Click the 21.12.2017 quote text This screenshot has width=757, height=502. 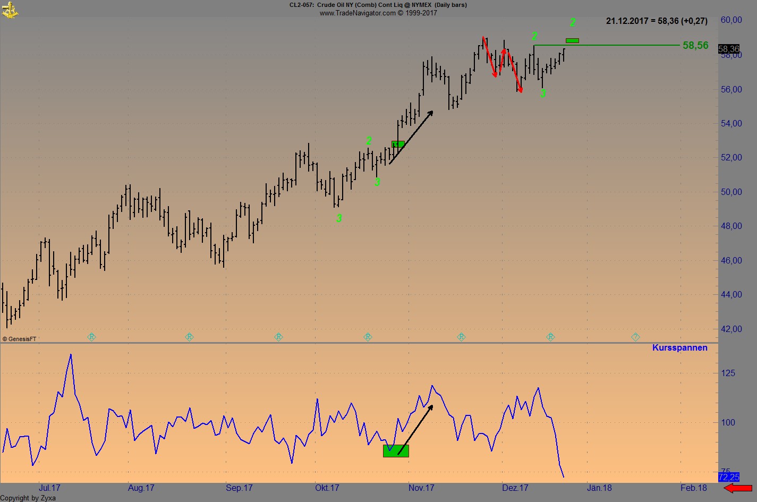[657, 21]
